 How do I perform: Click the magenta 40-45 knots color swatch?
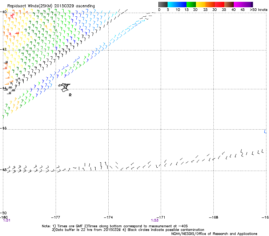(x=238, y=4)
